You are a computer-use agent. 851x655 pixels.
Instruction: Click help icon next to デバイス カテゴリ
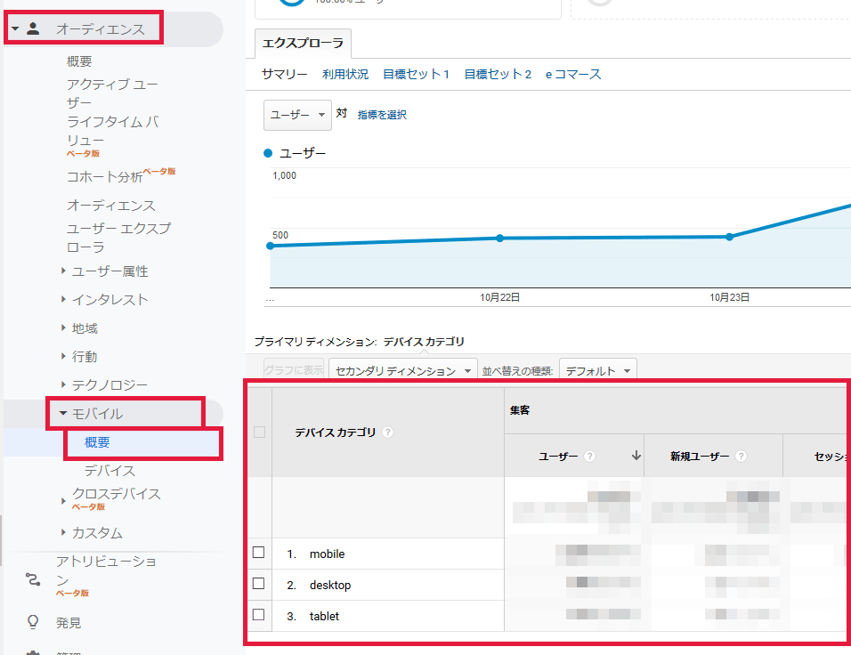point(387,432)
